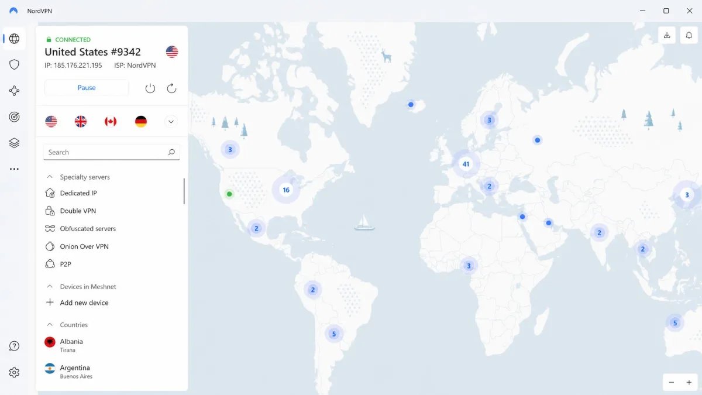Connect via United Kingdom flag shortcut
This screenshot has height=395, width=702.
[x=81, y=122]
